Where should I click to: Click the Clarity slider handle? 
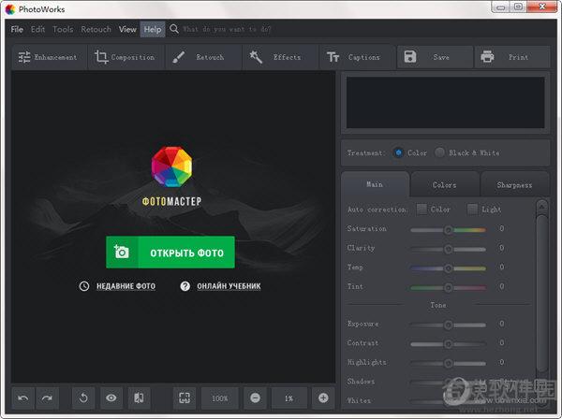[448, 249]
